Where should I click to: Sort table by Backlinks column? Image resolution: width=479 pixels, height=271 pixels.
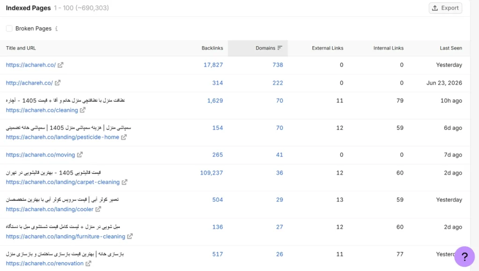click(x=212, y=48)
